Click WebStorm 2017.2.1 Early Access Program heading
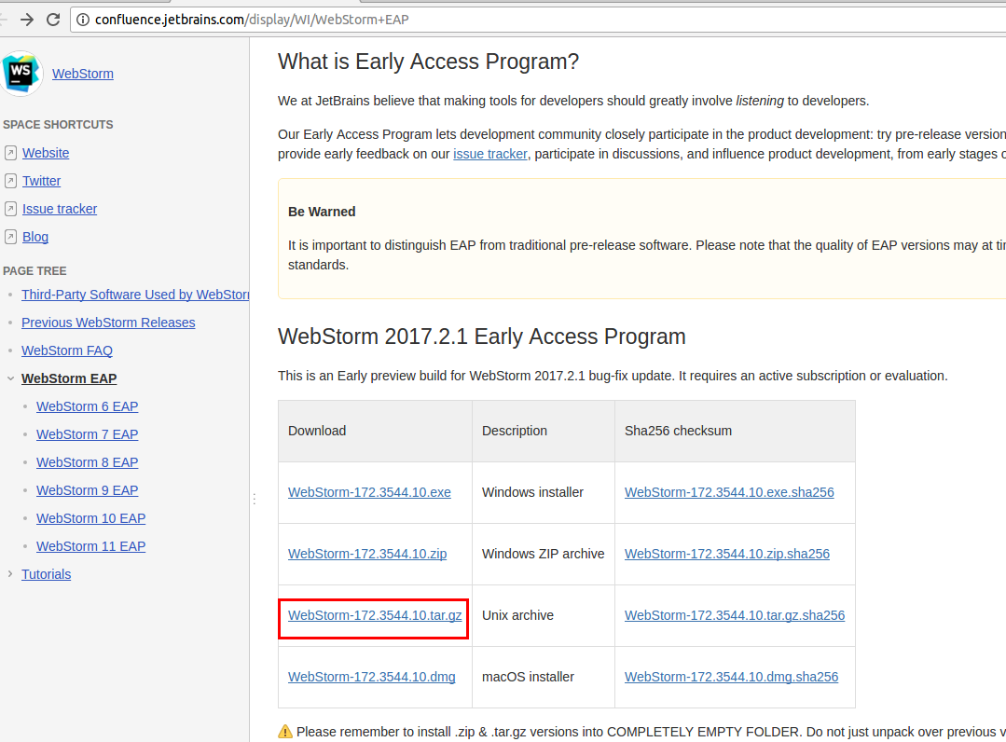This screenshot has width=1006, height=742. click(x=482, y=337)
